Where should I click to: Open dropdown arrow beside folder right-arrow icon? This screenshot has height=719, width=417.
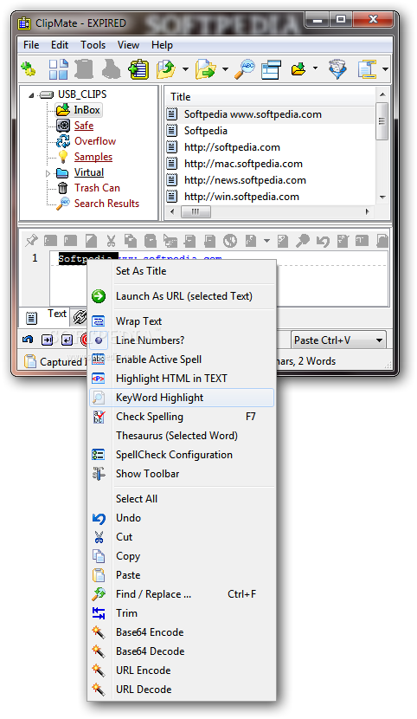(225, 69)
